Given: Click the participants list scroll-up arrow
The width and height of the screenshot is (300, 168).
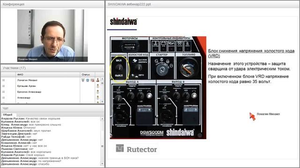Looking at the screenshot, I should click(x=102, y=79).
